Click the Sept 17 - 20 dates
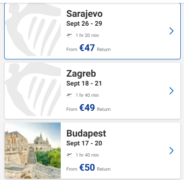 (84, 144)
